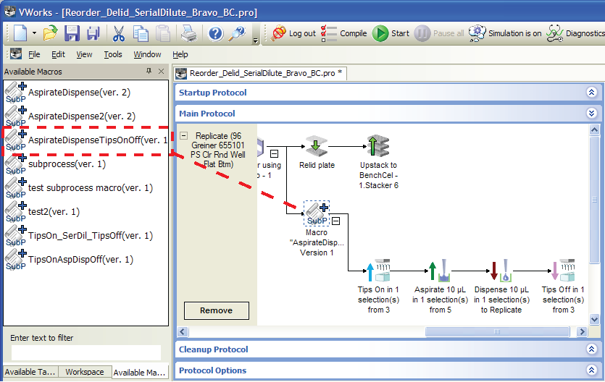This screenshot has width=605, height=382.
Task: Open the Tools menu
Action: coord(113,54)
